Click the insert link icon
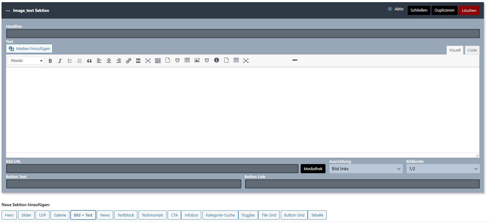This screenshot has width=490, height=222. tap(128, 61)
